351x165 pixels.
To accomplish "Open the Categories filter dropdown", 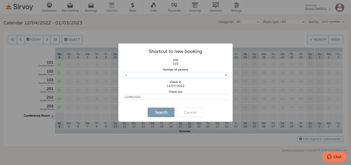I will click(x=248, y=22).
